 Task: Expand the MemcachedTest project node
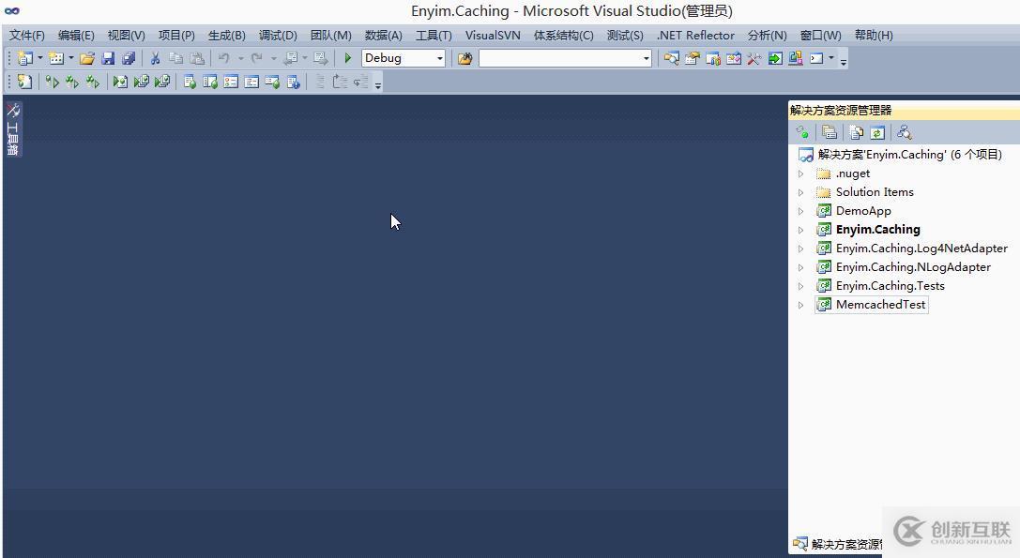(x=800, y=305)
